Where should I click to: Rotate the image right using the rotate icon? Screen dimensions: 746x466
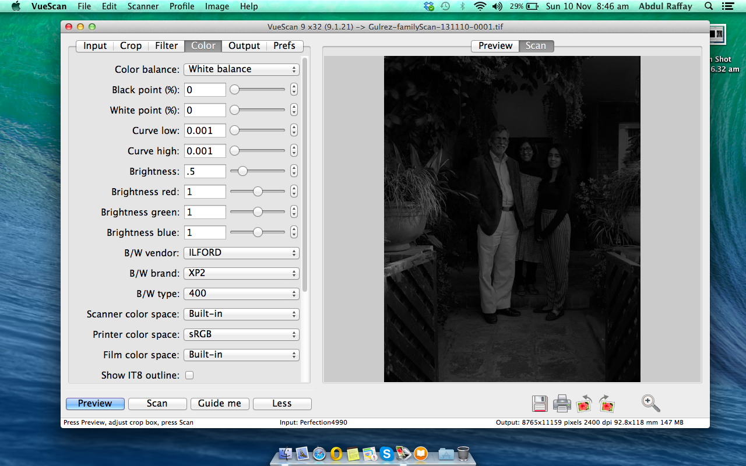click(x=607, y=403)
